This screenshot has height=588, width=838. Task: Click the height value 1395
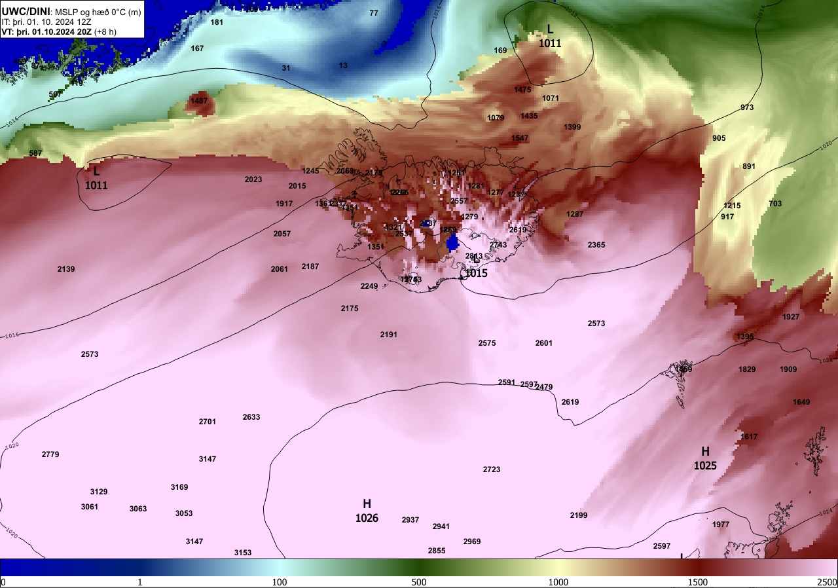(745, 337)
